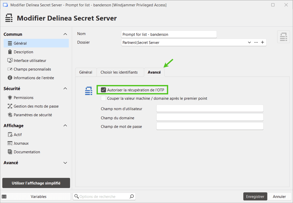Click the plus icon beside Dossier field

click(x=262, y=42)
